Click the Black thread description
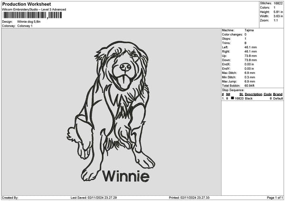This screenshot has width=285, height=201. 248,98
